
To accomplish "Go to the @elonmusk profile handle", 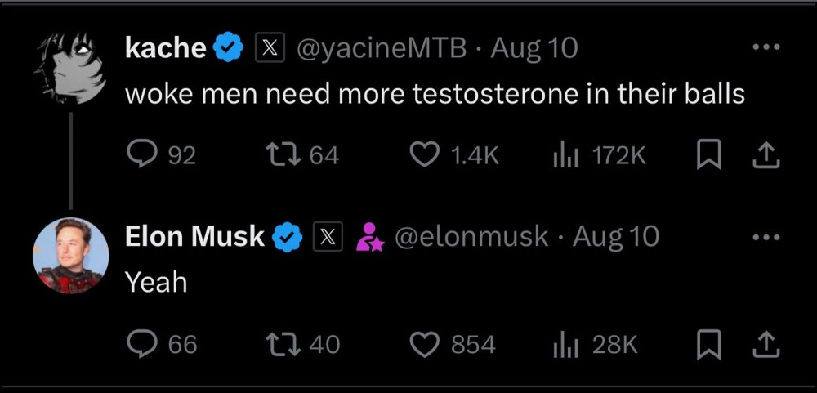I will [471, 237].
